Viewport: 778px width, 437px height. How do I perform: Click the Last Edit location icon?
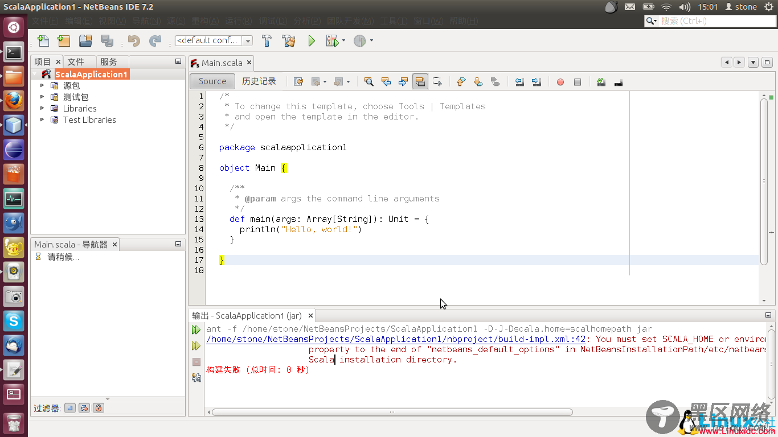pos(298,81)
